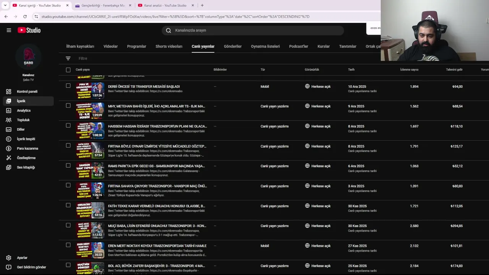Select the RAMS PARK'TA EPİK GECE checkbox
Image resolution: width=489 pixels, height=275 pixels.
[x=68, y=165]
